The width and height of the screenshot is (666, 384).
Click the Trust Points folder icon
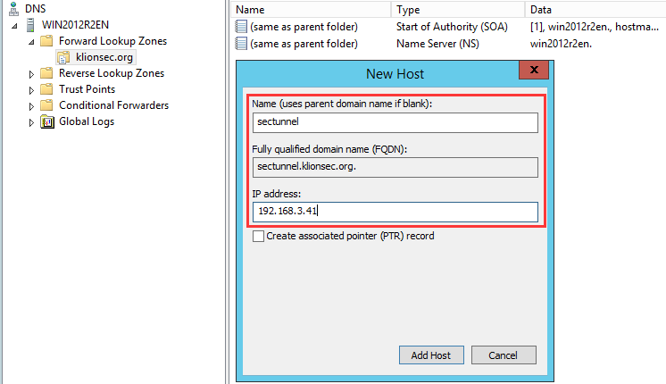coord(46,89)
